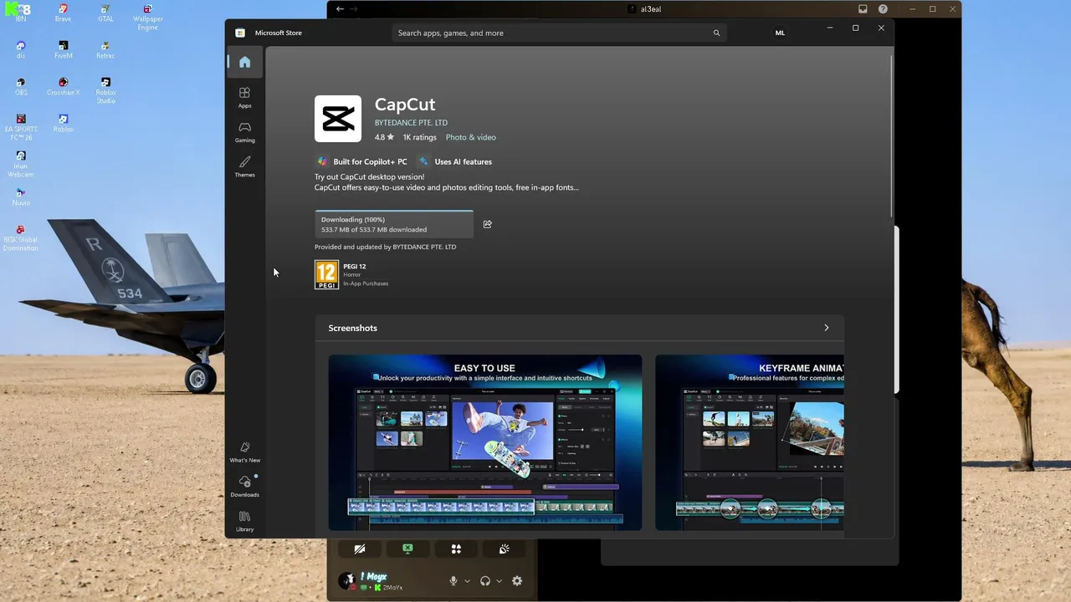Expand the Screenshots section arrow

pyautogui.click(x=827, y=328)
